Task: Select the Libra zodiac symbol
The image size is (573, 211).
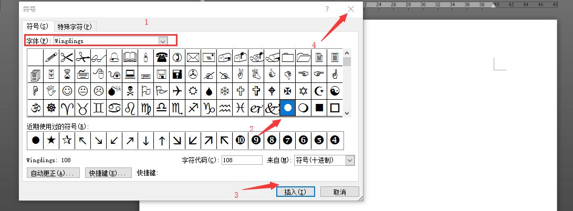Action: pyautogui.click(x=162, y=108)
